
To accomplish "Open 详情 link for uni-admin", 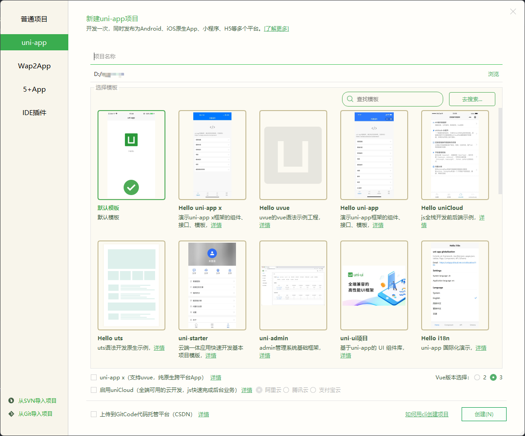I will (x=265, y=355).
